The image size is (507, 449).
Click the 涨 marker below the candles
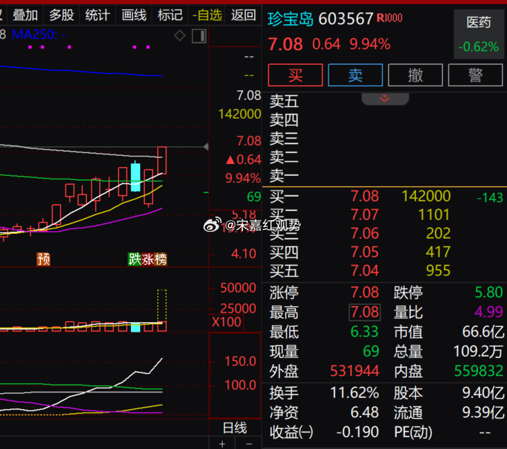pos(148,259)
